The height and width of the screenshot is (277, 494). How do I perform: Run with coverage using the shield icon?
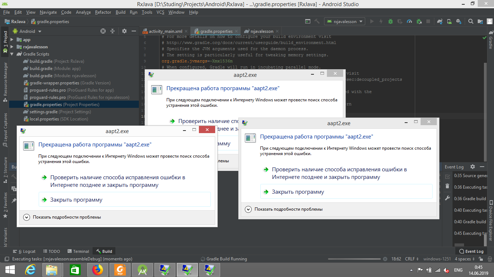coord(400,21)
